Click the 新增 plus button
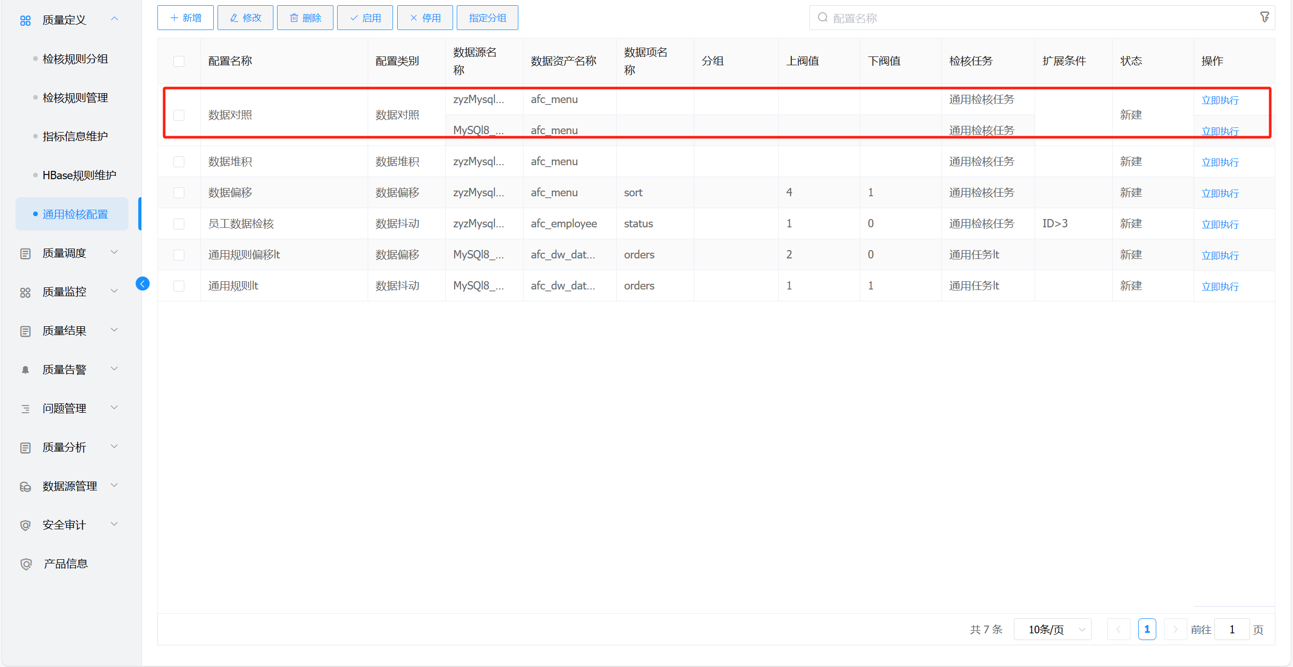 185,18
